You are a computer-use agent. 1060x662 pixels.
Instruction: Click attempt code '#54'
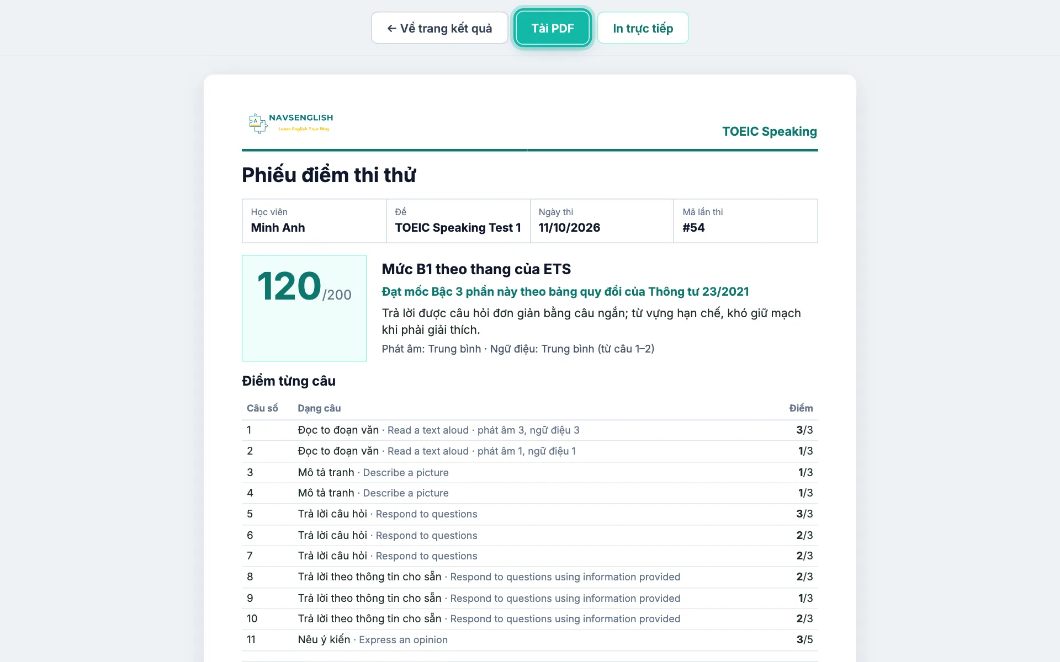[x=693, y=228]
